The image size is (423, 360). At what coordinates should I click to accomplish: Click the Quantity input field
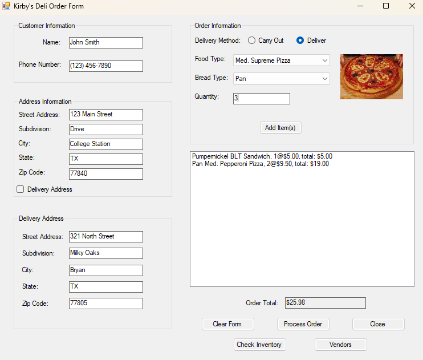[x=262, y=99]
